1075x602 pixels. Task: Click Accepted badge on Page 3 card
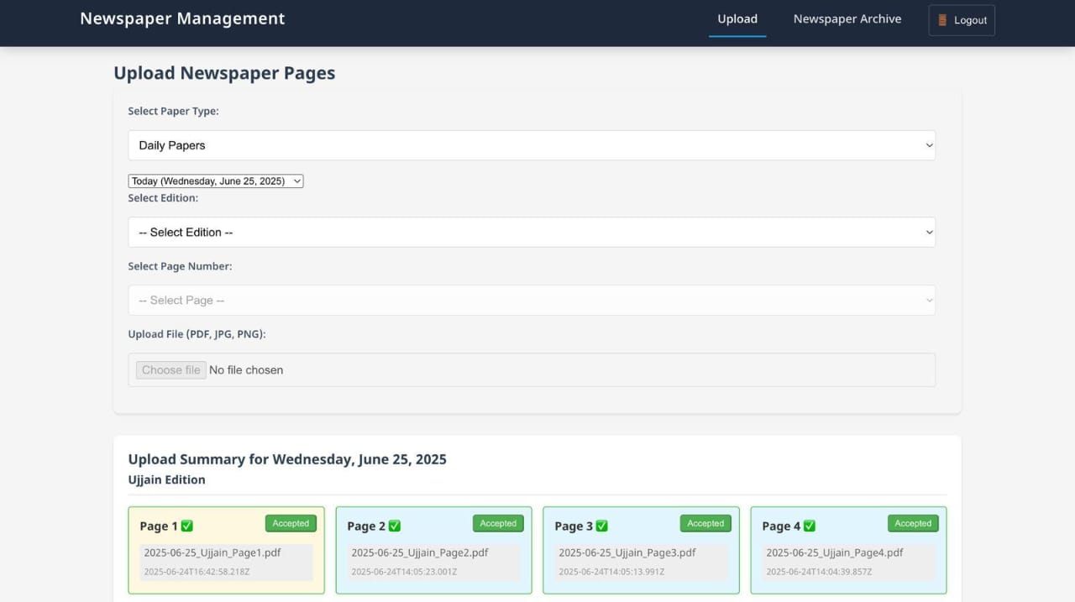[705, 523]
